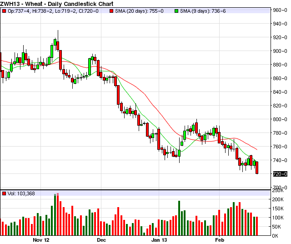Click the 920-0 price axis label
The image size is (291, 244).
(x=280, y=37)
